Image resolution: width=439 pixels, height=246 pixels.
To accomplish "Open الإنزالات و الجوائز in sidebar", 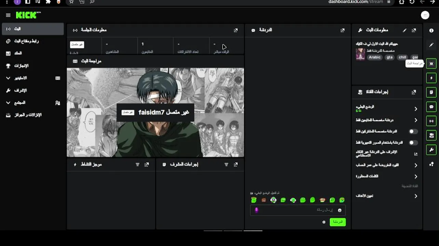I will tap(32, 115).
